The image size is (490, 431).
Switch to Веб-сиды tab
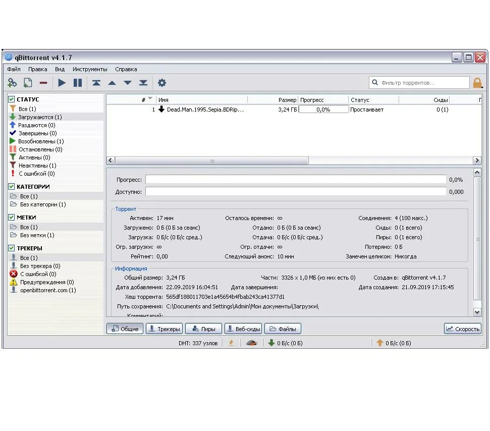(x=243, y=329)
